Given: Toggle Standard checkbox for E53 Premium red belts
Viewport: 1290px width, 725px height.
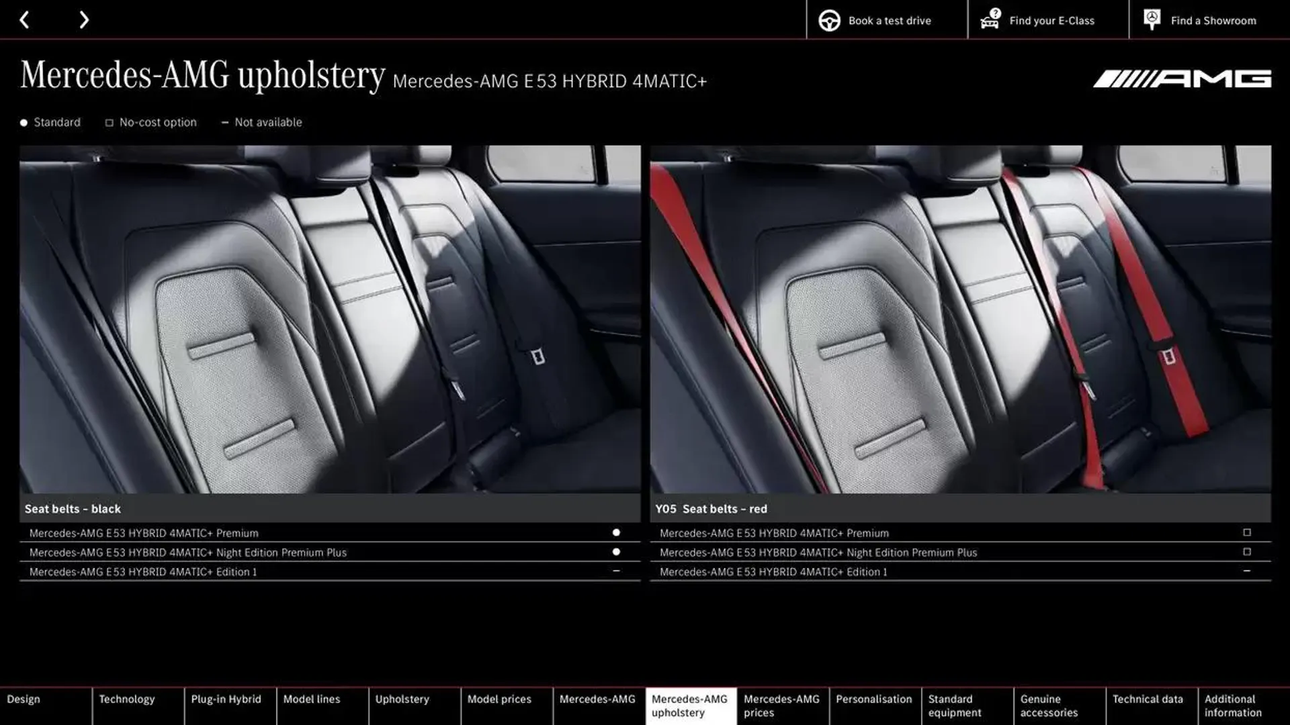Looking at the screenshot, I should coord(1246,532).
